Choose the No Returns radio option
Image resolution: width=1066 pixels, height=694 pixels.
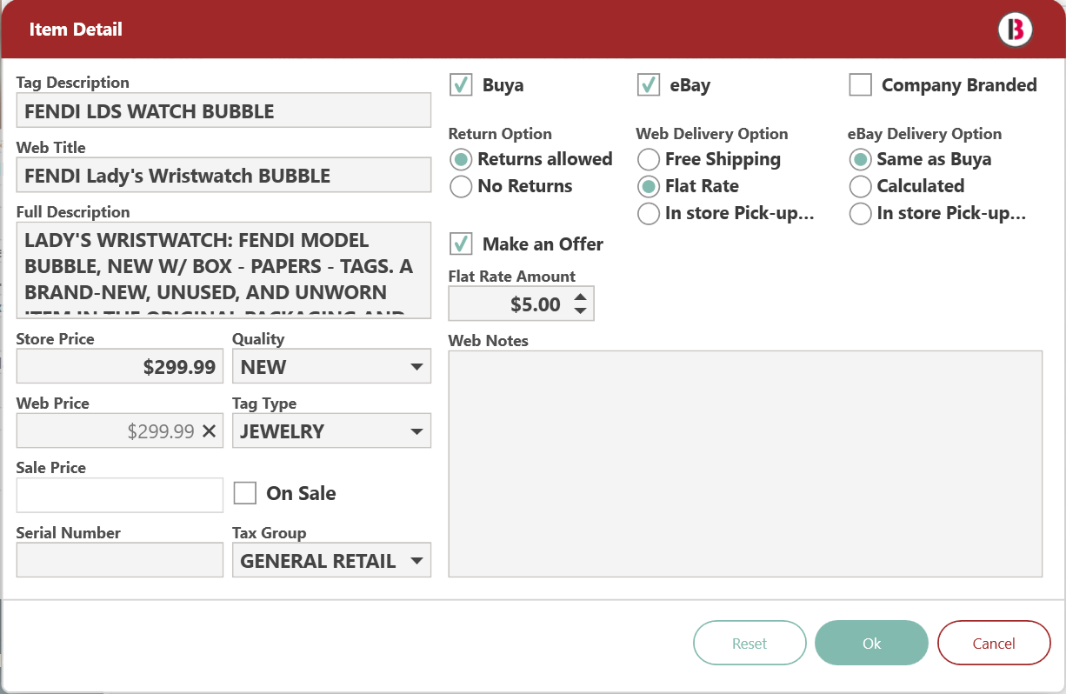(463, 186)
